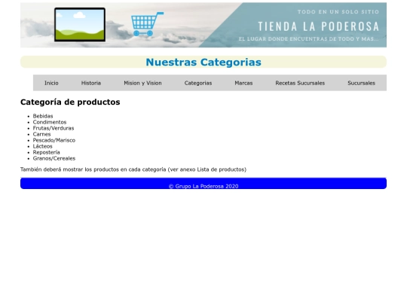
Task: Click the Nuestras Categorias heading
Action: tap(203, 63)
